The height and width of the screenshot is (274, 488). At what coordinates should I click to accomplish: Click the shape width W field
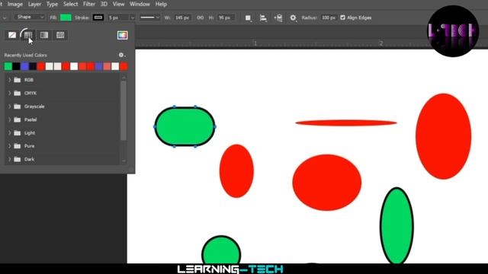(181, 18)
